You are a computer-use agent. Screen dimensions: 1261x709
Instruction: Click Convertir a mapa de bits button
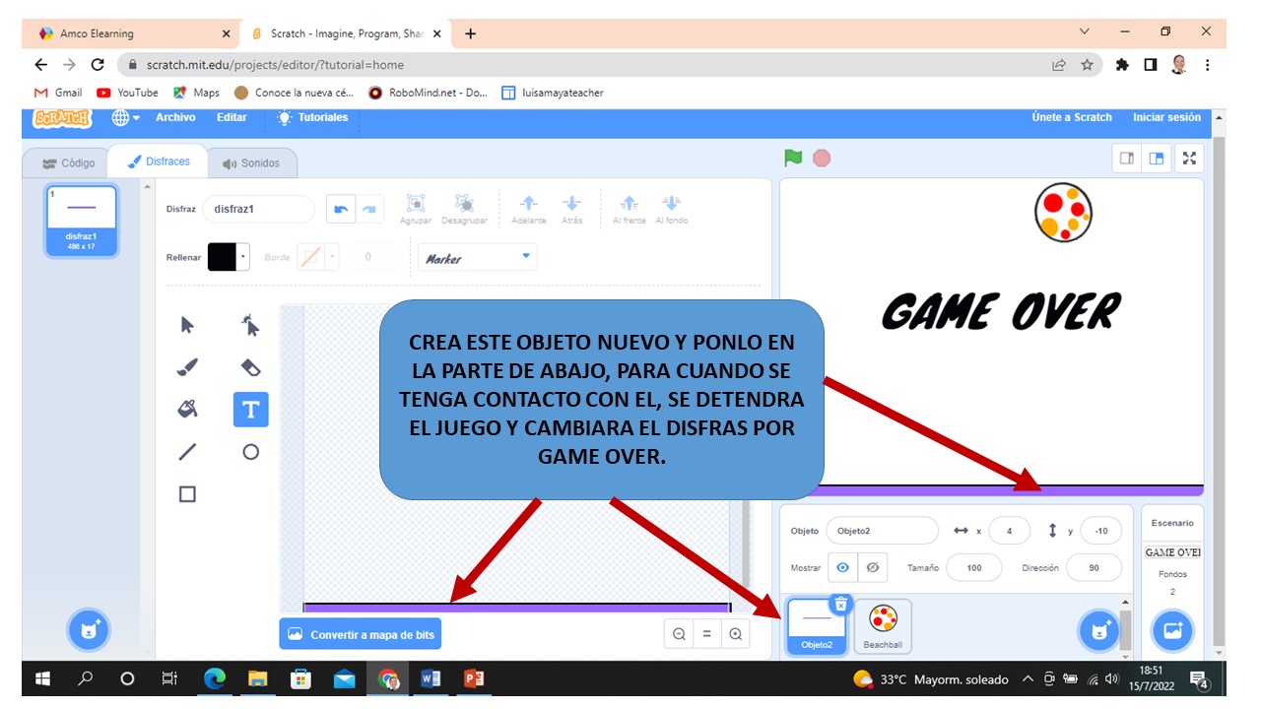pos(361,635)
